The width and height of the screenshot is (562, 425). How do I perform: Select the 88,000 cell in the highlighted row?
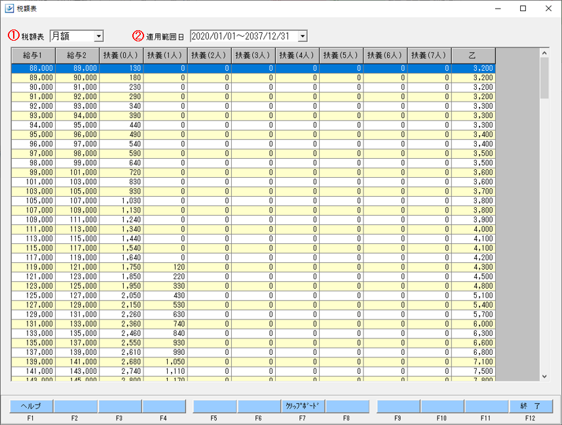pyautogui.click(x=33, y=68)
